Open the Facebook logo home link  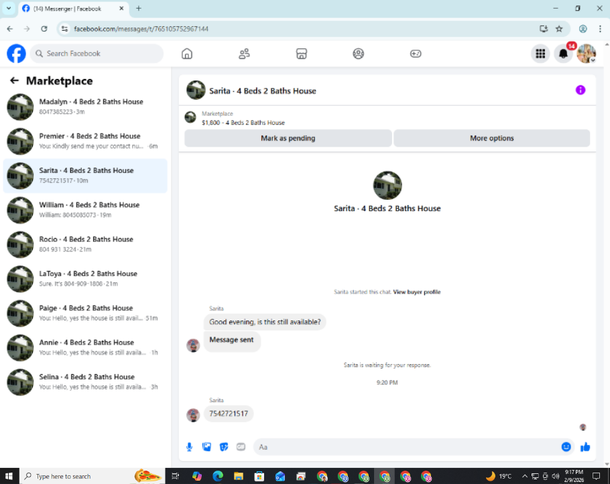[x=16, y=54]
